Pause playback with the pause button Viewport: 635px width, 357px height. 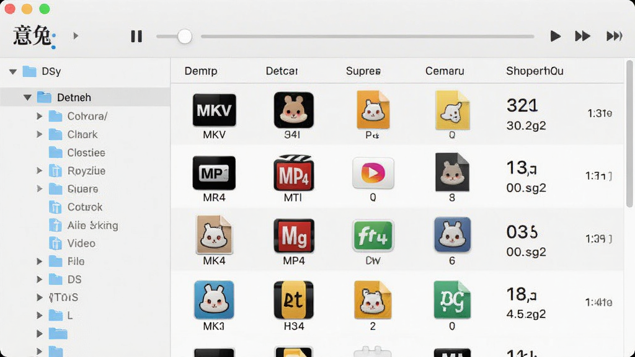(136, 37)
